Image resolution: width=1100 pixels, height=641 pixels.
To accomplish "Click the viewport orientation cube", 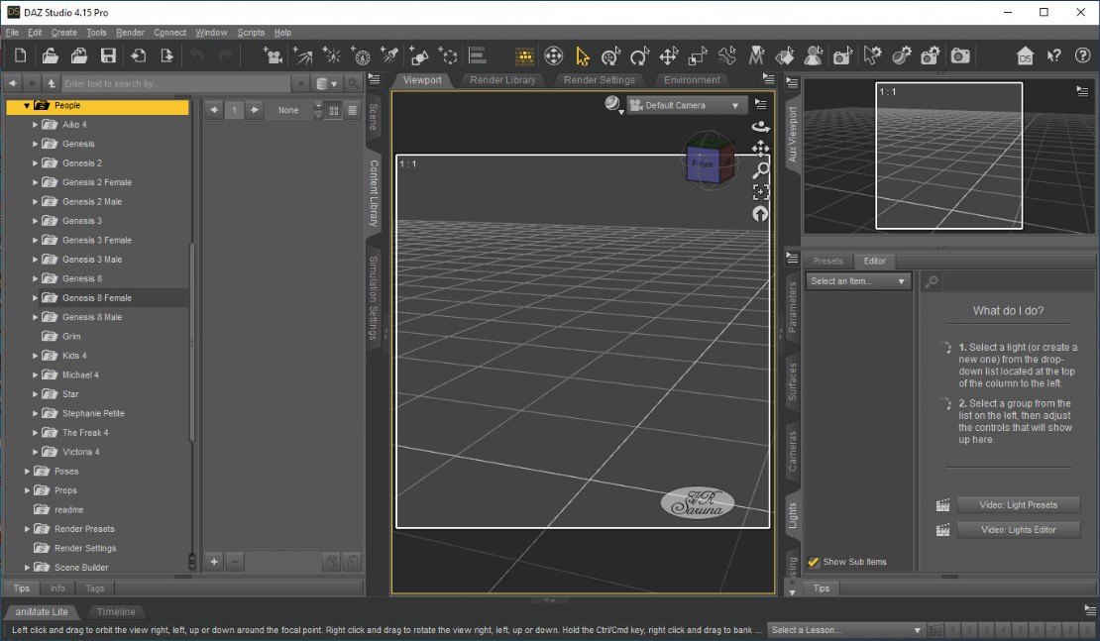I will coord(710,161).
